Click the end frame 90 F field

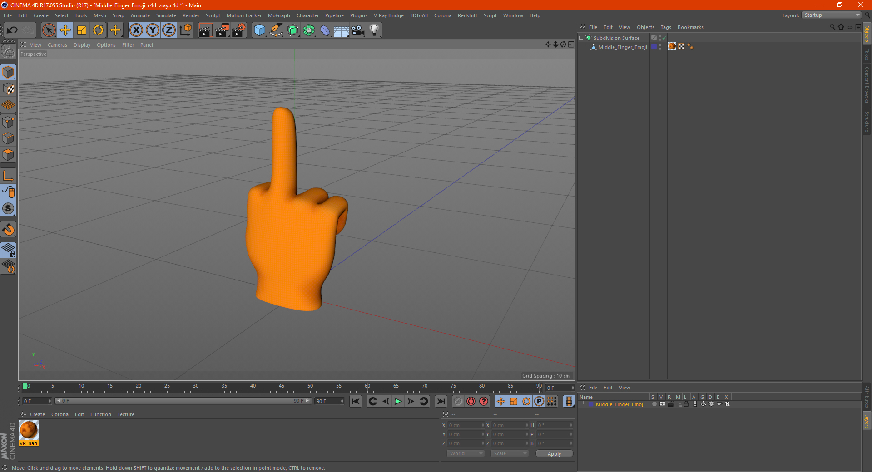[x=330, y=401]
